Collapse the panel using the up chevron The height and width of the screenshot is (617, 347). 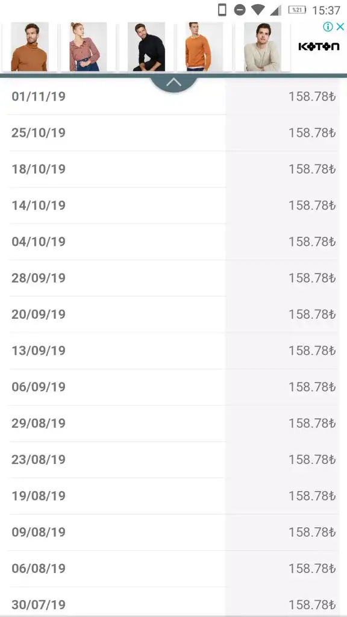tap(173, 83)
